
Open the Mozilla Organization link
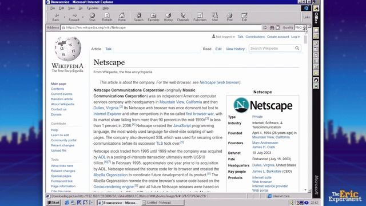pos(110,175)
